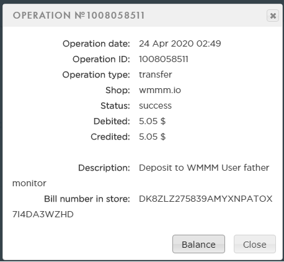The width and height of the screenshot is (284, 262).
Task: Click the Close button
Action: click(255, 244)
